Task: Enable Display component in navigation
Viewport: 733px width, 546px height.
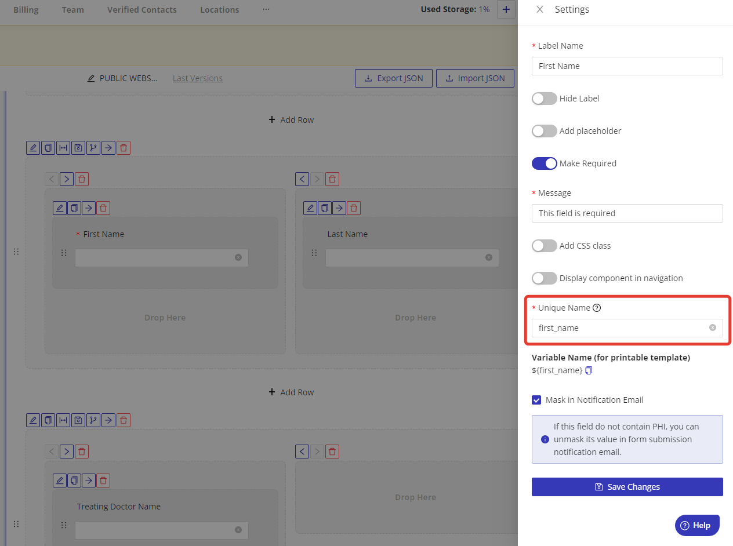Action: pyautogui.click(x=544, y=278)
